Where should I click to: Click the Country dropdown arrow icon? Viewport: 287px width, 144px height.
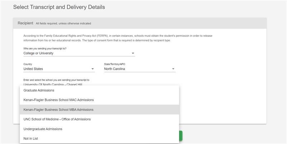point(93,69)
